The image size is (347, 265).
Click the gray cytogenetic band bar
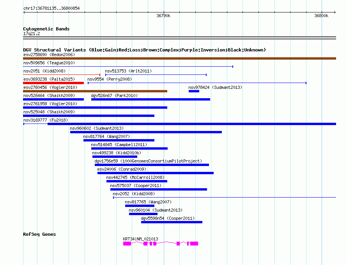coord(179,38)
